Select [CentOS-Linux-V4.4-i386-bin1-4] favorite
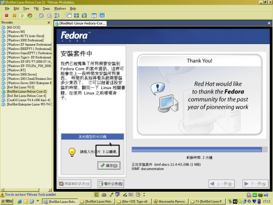 click(x=29, y=100)
